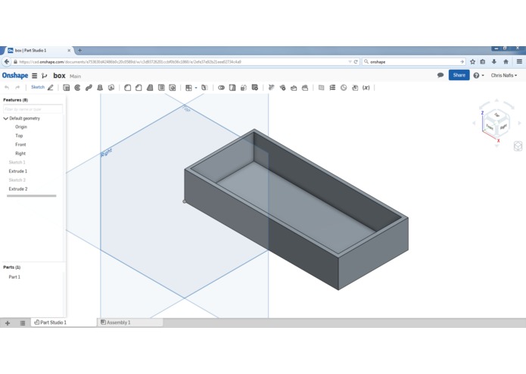Open the view display options cube icon

coord(518,146)
